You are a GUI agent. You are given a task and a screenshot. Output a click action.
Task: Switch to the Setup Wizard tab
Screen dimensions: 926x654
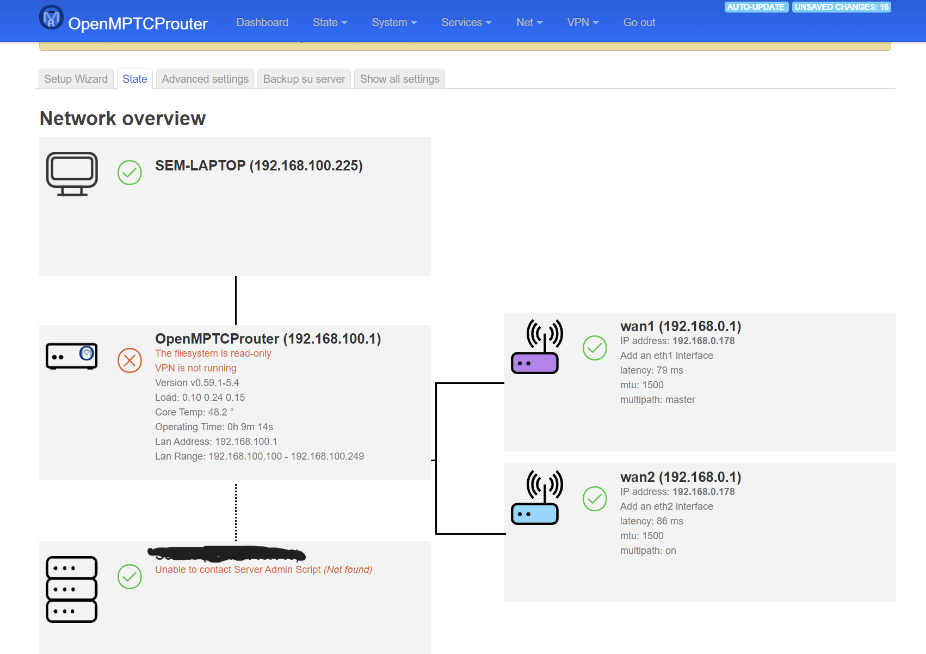pos(76,79)
